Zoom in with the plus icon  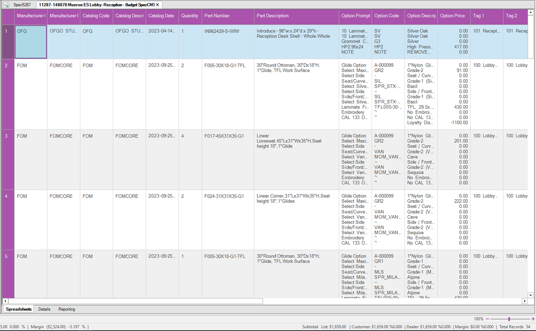533,319
